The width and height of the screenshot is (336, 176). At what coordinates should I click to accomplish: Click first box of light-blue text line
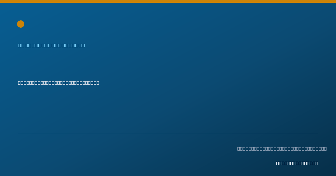20,45
